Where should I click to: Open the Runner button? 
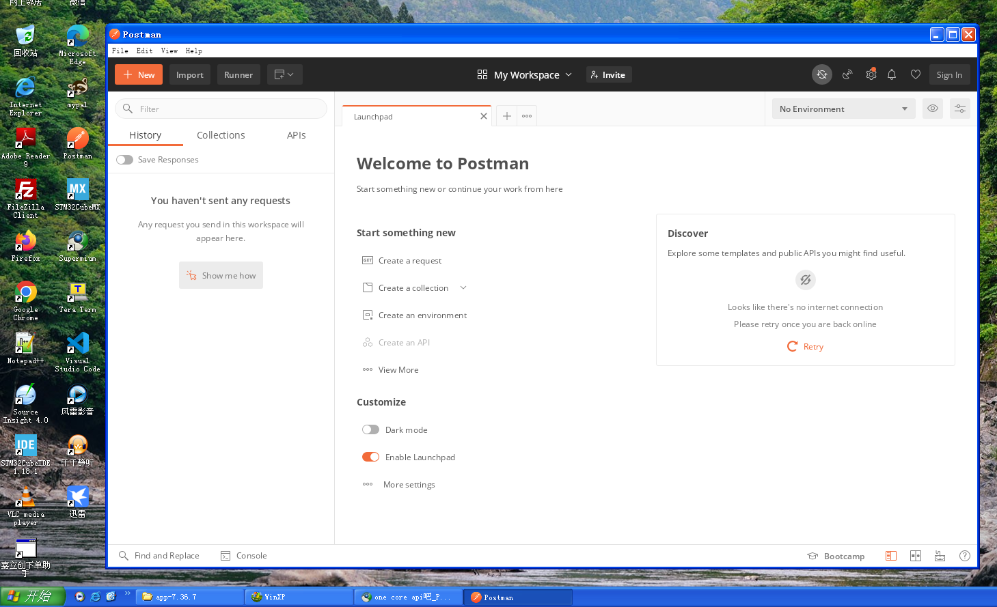(x=238, y=74)
